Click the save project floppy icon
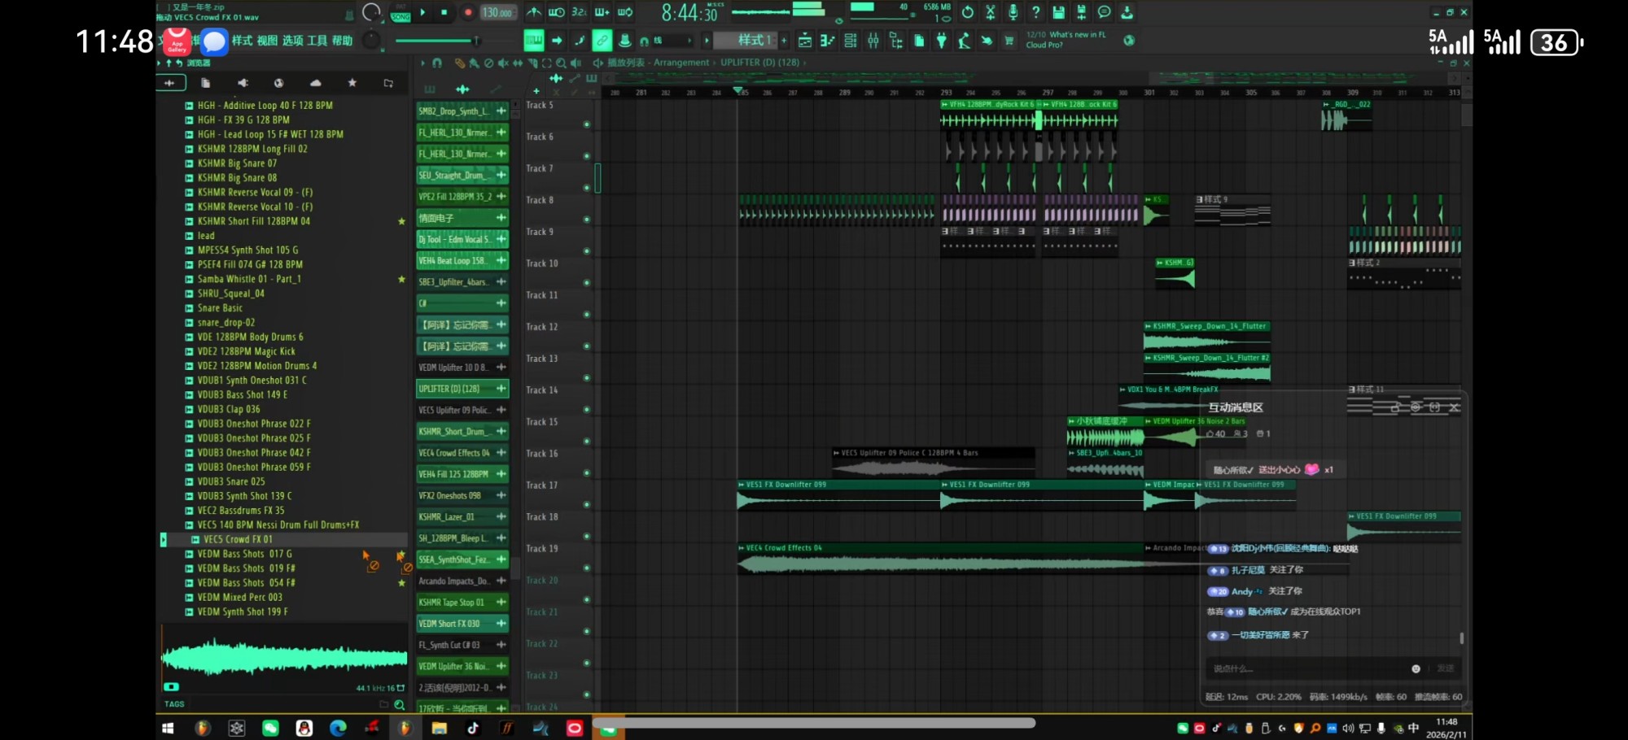Image resolution: width=1628 pixels, height=740 pixels. [x=1058, y=12]
